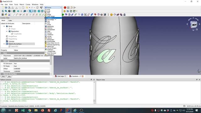Click the fit all view icon
This screenshot has width=201, height=113.
pos(3,11)
